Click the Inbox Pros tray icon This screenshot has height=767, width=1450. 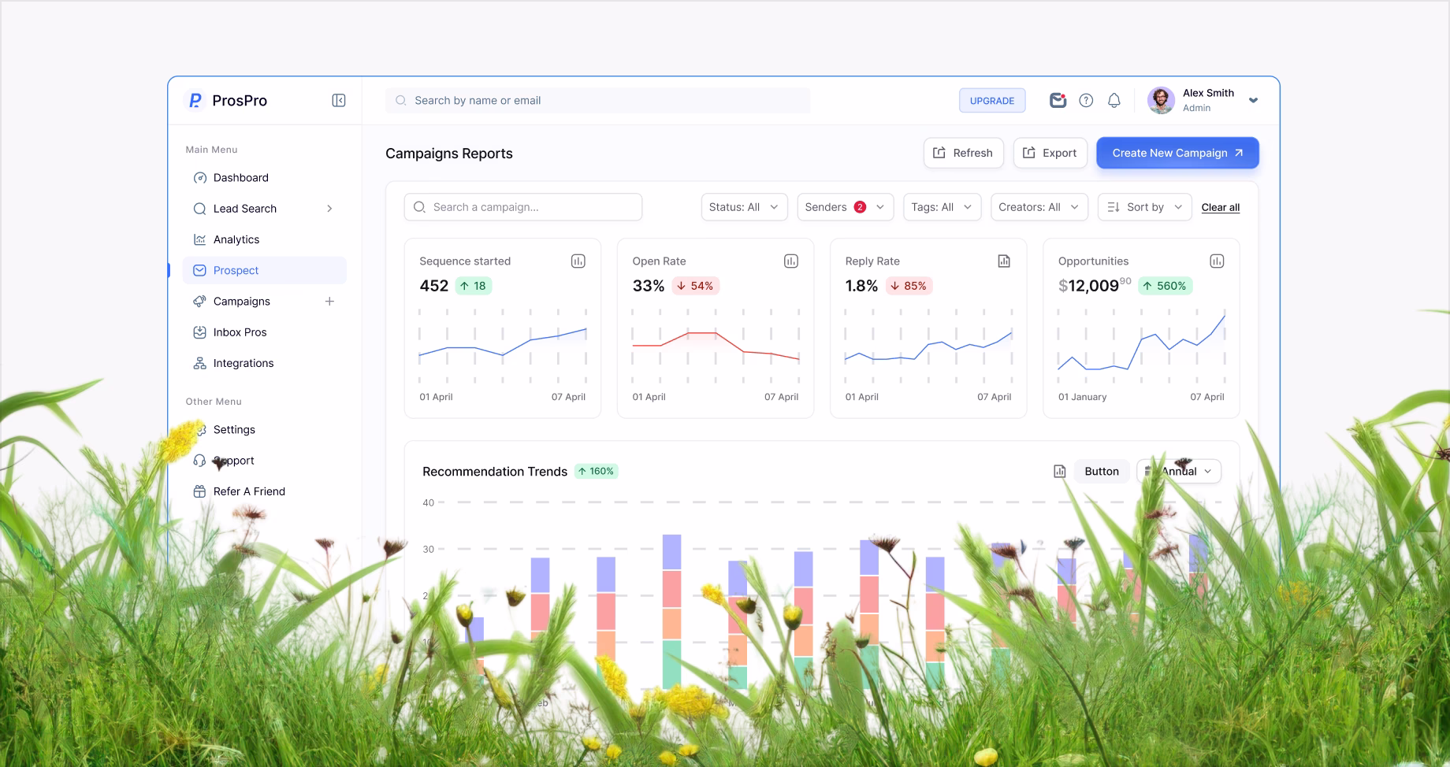tap(200, 332)
